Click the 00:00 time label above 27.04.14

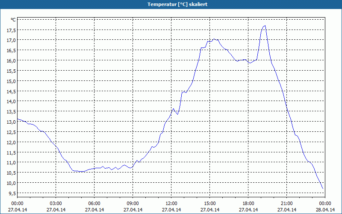[17, 204]
